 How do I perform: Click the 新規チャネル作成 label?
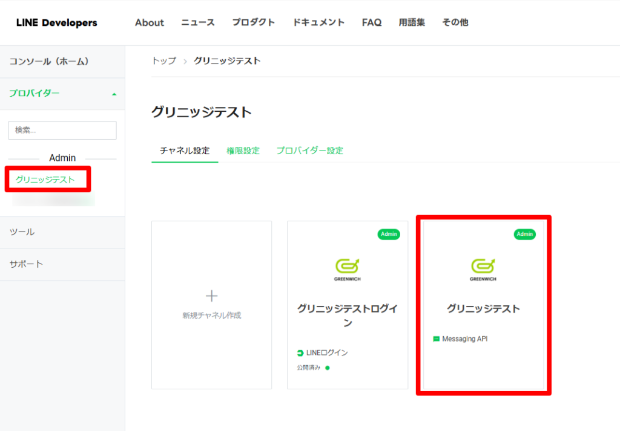pos(211,316)
